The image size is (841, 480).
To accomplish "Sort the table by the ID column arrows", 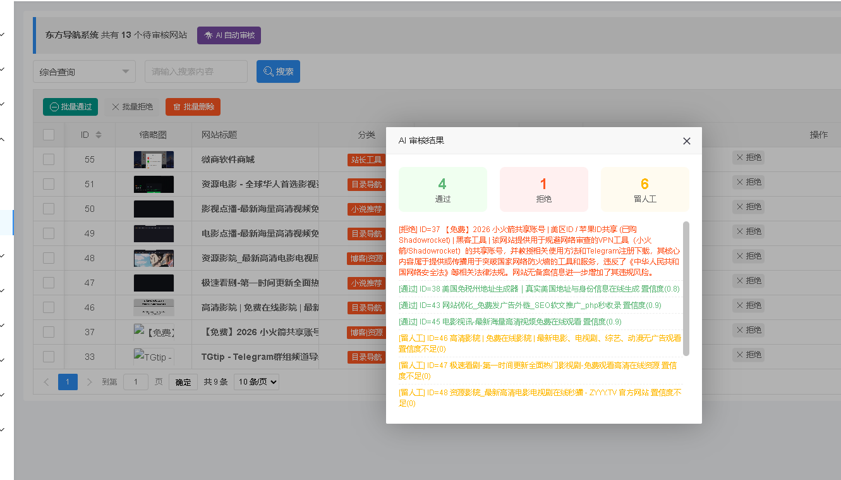I will (x=99, y=134).
